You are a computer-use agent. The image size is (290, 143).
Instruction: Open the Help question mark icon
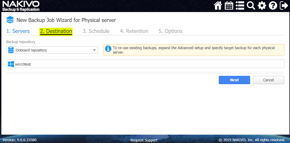click(x=273, y=6)
